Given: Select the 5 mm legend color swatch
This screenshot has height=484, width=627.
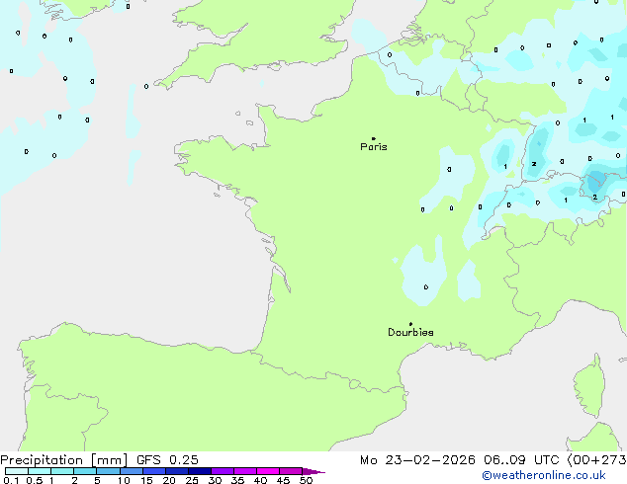Looking at the screenshot, I should click(x=108, y=472).
